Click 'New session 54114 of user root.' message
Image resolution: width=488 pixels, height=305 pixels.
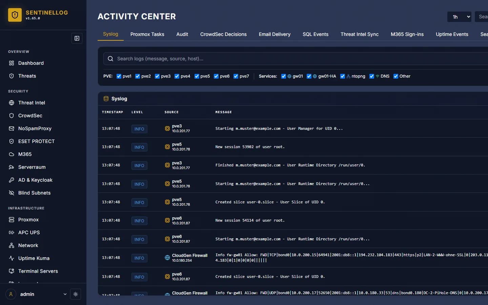[x=250, y=220]
